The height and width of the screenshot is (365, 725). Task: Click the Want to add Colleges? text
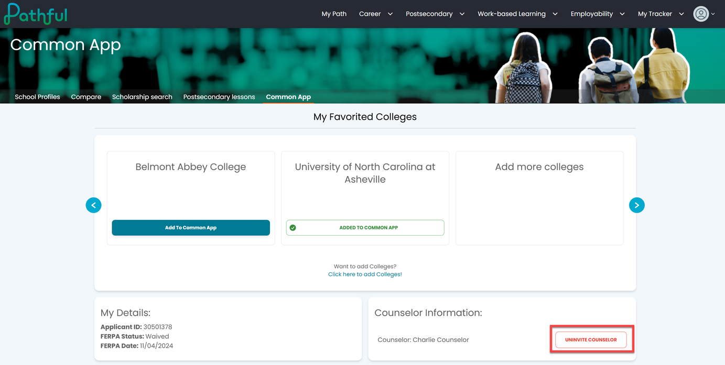click(x=365, y=267)
